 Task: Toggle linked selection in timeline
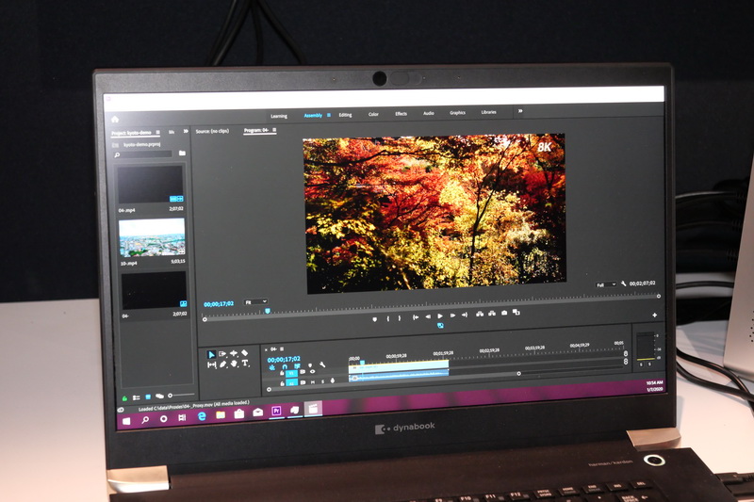[297, 366]
